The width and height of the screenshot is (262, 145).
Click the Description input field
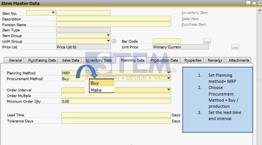(114, 18)
